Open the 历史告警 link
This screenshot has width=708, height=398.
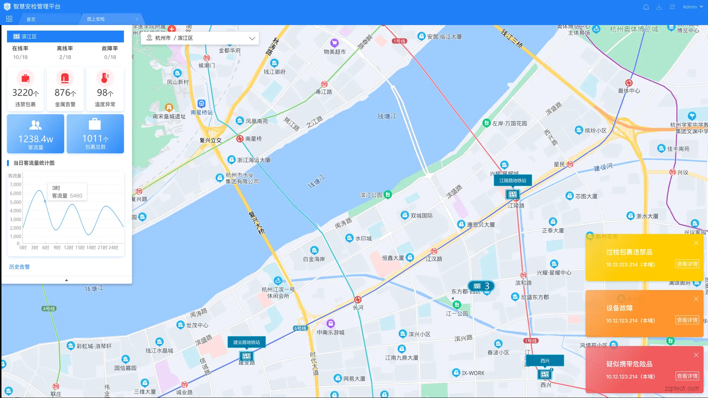(x=19, y=266)
